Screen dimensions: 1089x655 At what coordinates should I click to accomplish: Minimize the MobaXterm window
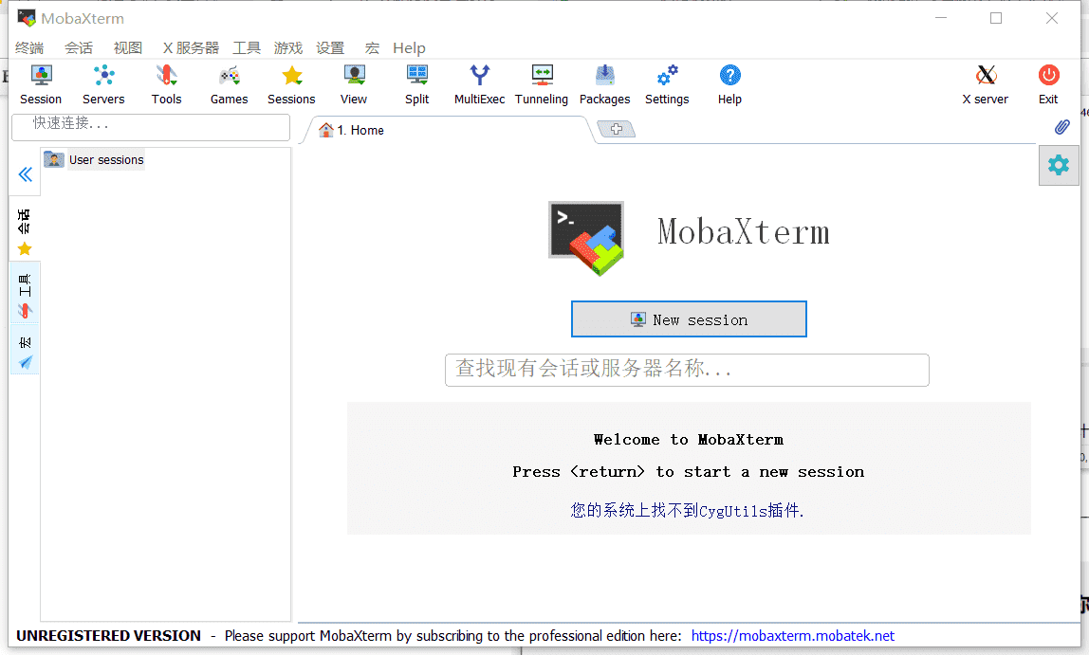pyautogui.click(x=941, y=18)
